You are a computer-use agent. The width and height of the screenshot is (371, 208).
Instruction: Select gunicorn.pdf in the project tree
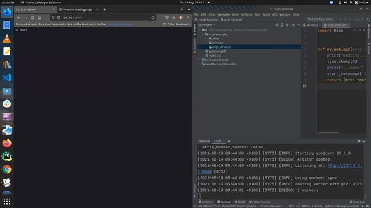[x=216, y=51]
